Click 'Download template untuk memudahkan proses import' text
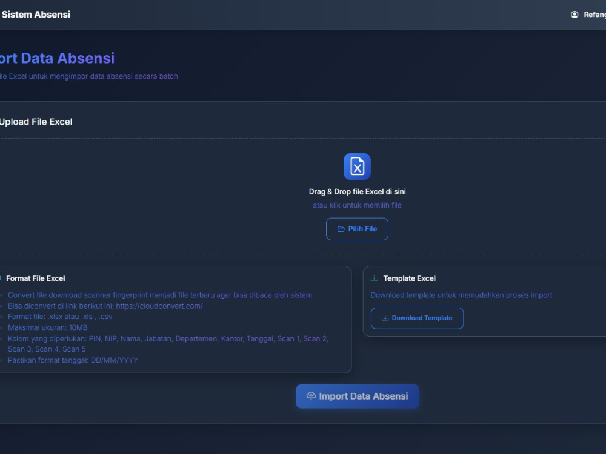Screen dimensions: 606x454 [x=461, y=295]
